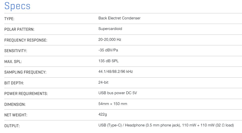Viewport: 242px width, 133px height.
Task: Click the BIT DEPTH label
Action: [x=14, y=83]
